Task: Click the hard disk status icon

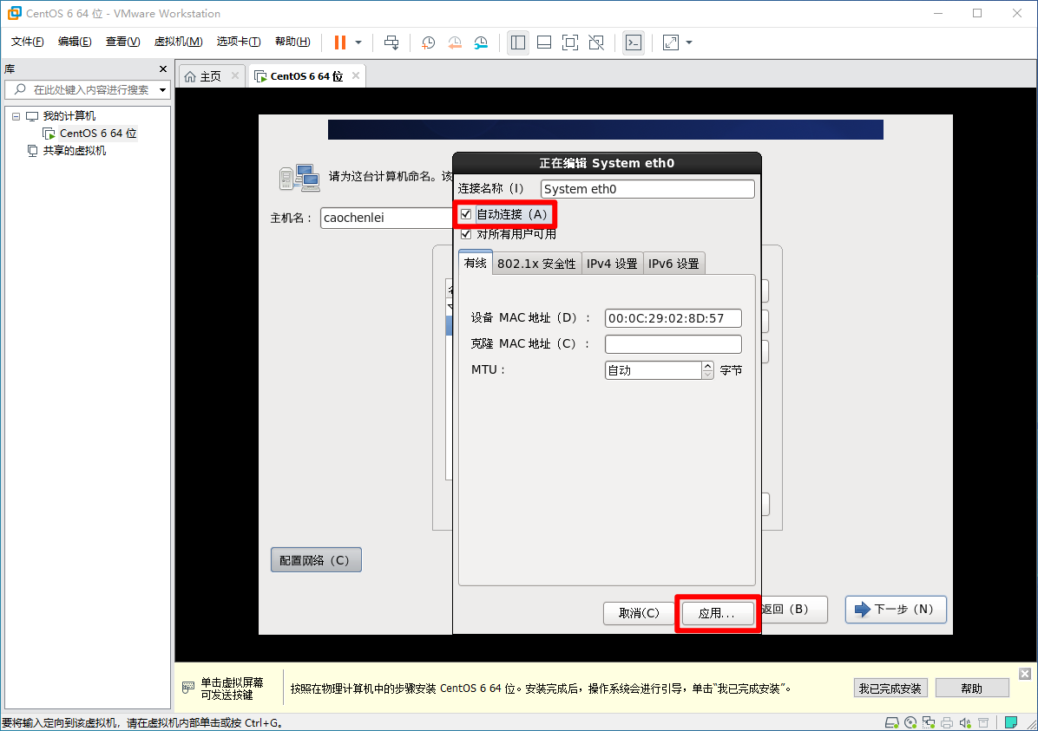Action: (x=892, y=722)
